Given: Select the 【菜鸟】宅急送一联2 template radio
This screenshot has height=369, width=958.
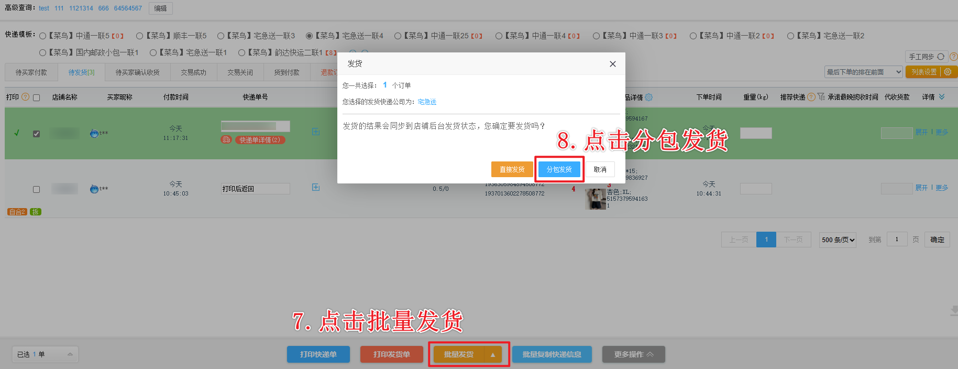Looking at the screenshot, I should coord(790,36).
